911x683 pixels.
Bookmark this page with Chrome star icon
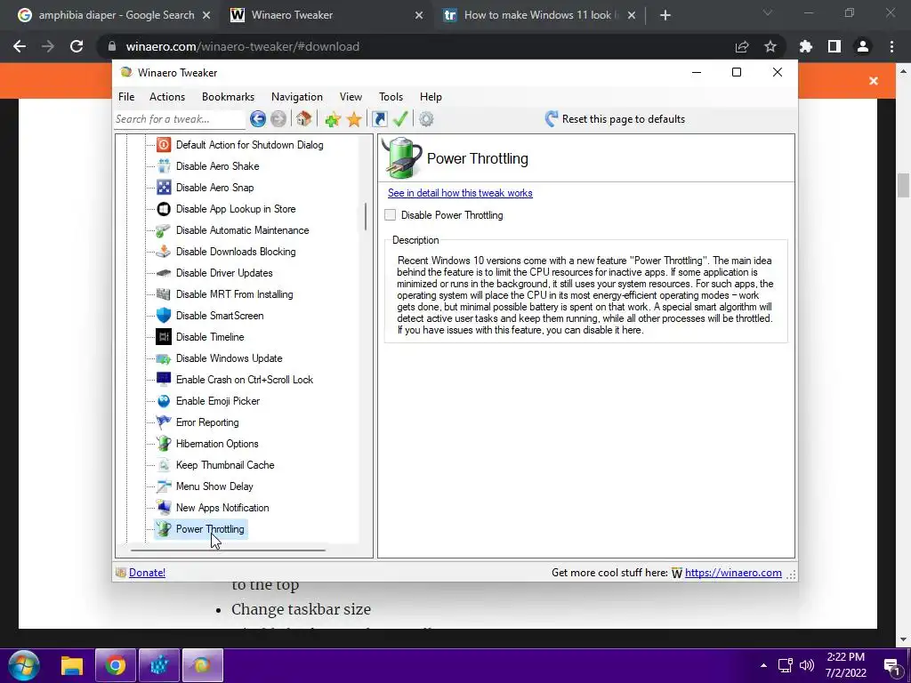coord(770,46)
